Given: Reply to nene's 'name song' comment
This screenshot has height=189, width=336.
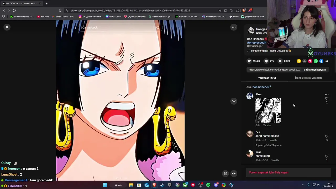Looking at the screenshot, I should pos(275,160).
